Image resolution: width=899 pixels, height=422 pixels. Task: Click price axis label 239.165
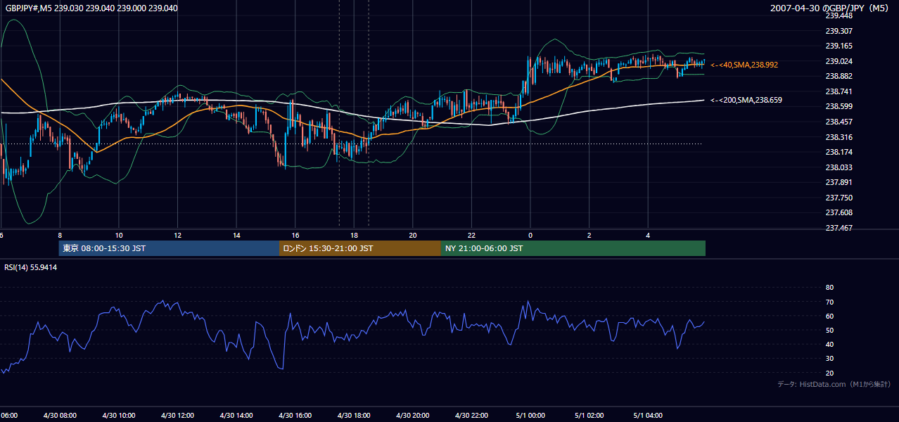tap(839, 46)
